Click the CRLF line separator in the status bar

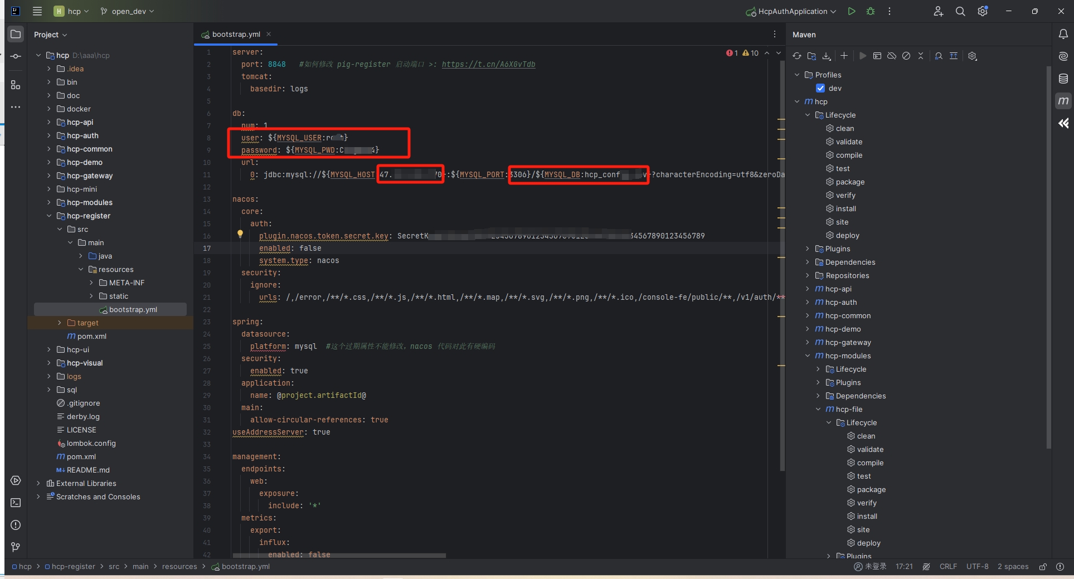click(x=948, y=567)
